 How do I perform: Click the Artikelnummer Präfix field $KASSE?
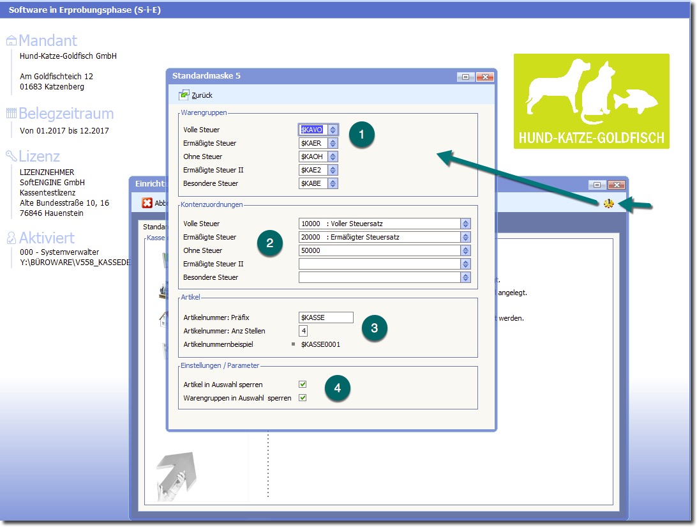pos(326,317)
